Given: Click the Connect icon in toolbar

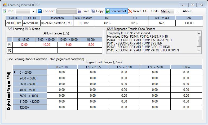Looking at the screenshot, I should tap(40, 11).
